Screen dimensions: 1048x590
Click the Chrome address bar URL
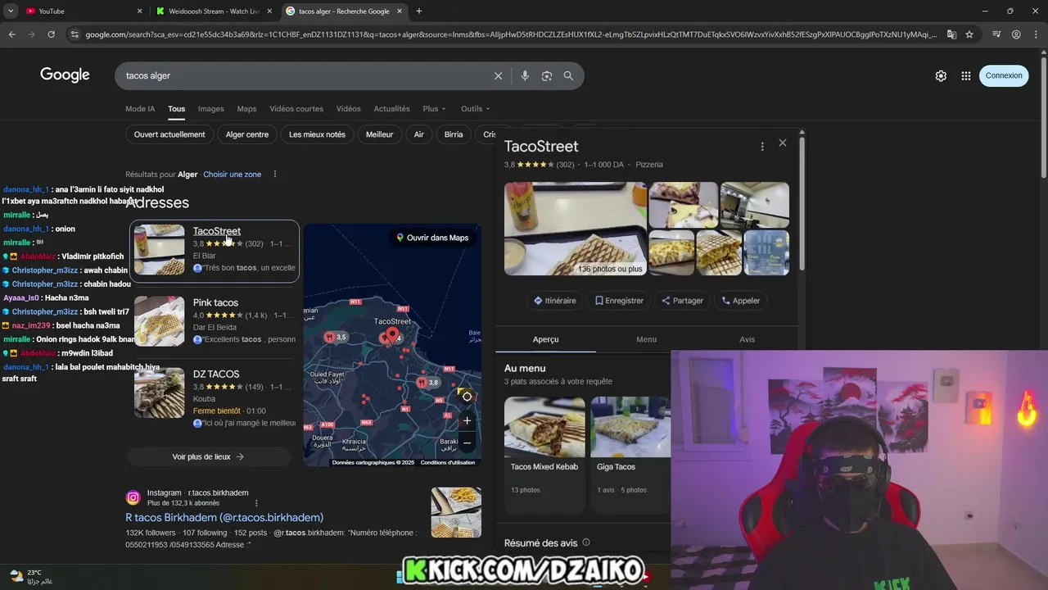(511, 34)
